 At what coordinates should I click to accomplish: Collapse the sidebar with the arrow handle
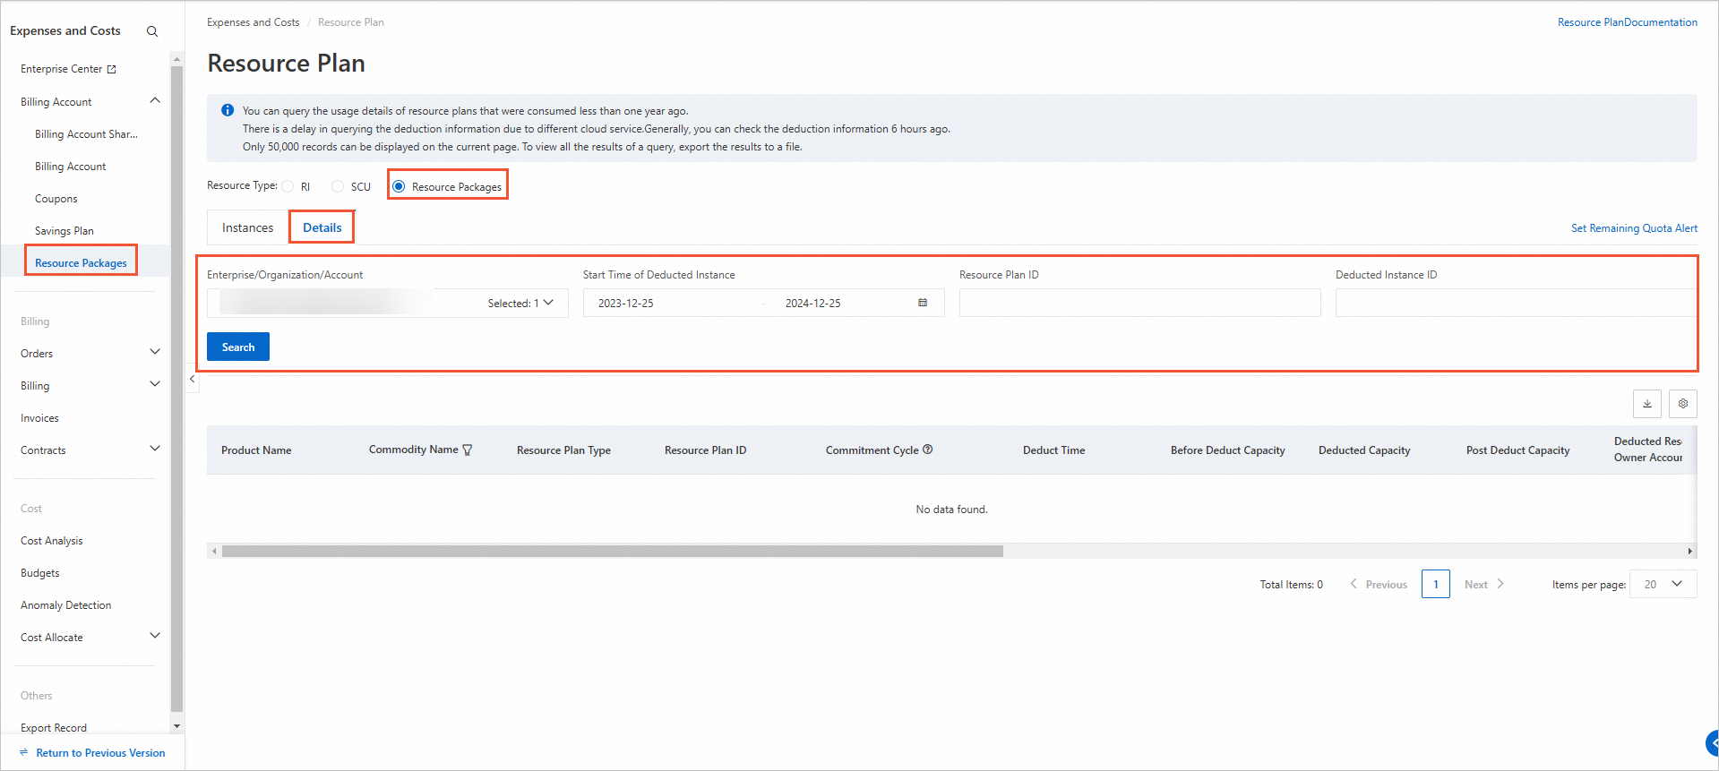(193, 380)
